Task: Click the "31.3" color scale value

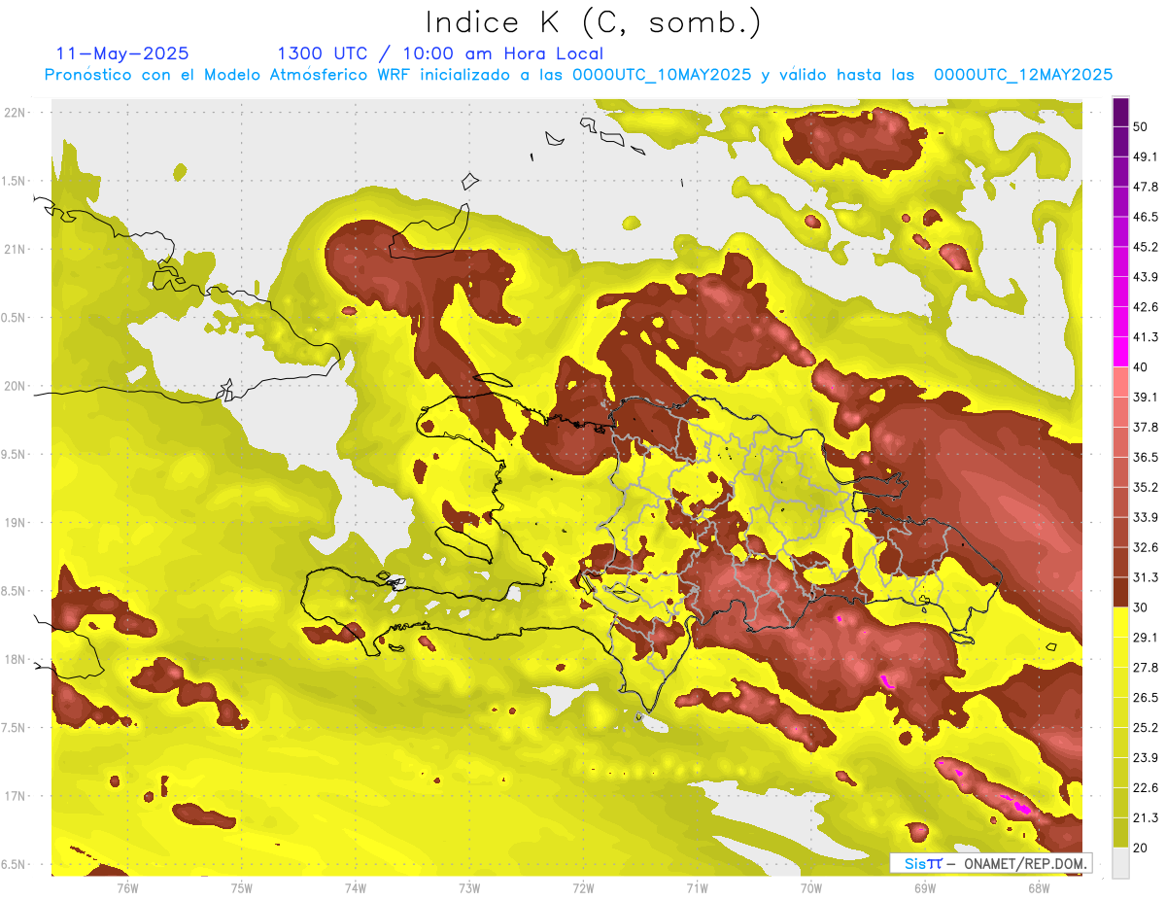Action: 1146,577
